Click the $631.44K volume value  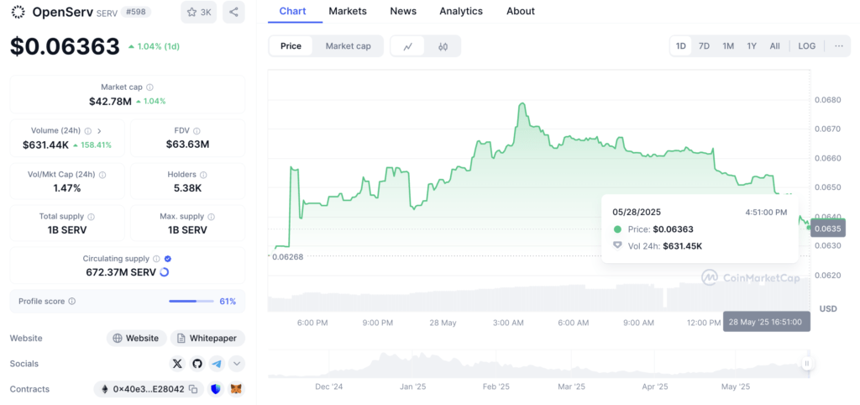45,145
